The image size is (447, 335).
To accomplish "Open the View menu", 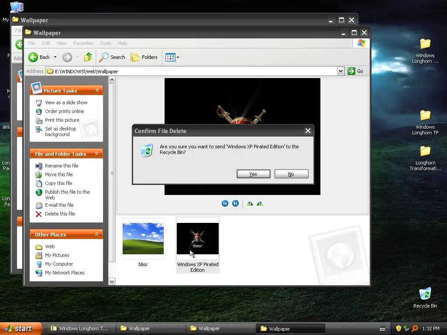I will tap(62, 43).
